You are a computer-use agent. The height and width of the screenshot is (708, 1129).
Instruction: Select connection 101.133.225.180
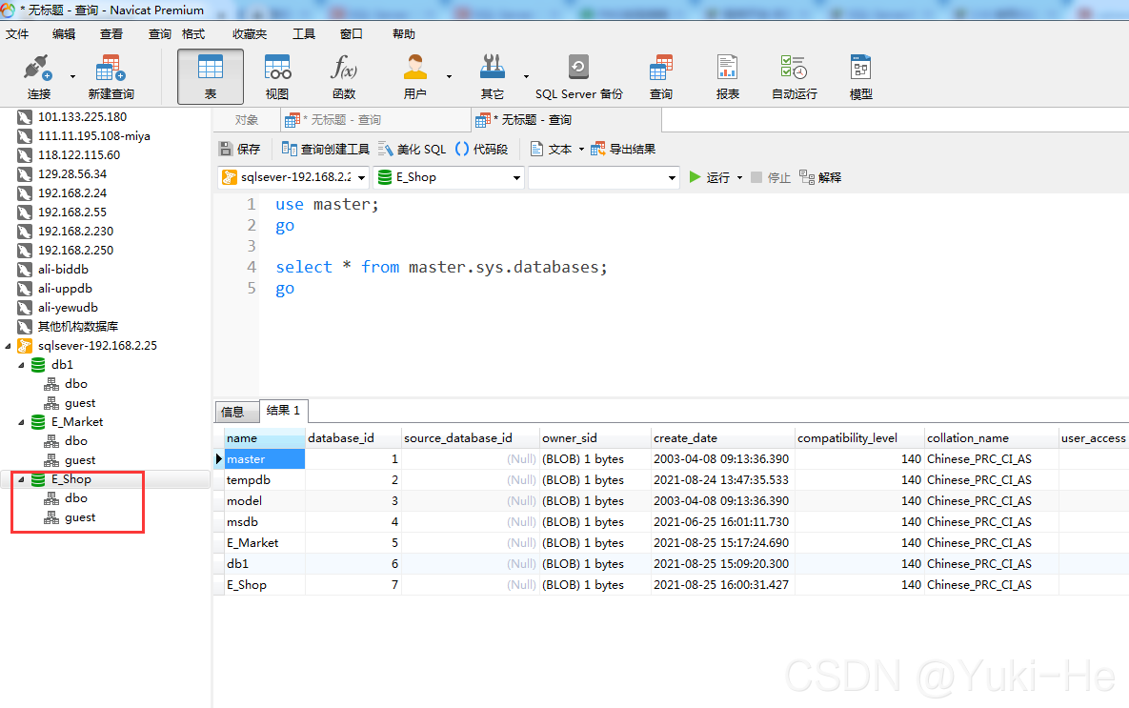tap(82, 116)
